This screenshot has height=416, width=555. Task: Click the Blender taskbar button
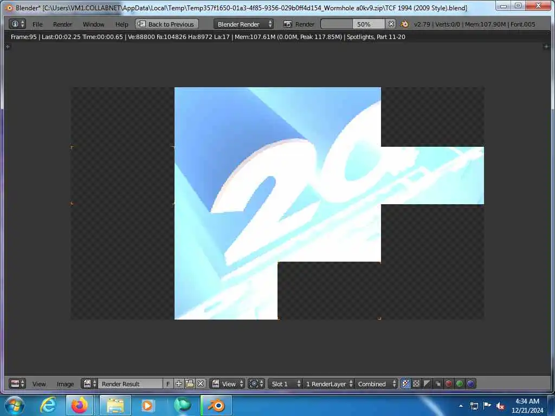pos(217,405)
